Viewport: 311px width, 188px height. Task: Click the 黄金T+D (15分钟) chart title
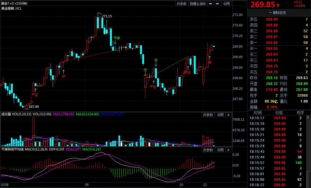click(x=14, y=3)
